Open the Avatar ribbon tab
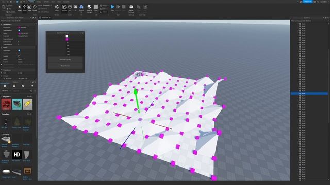330x185 pixels. click(x=46, y=2)
